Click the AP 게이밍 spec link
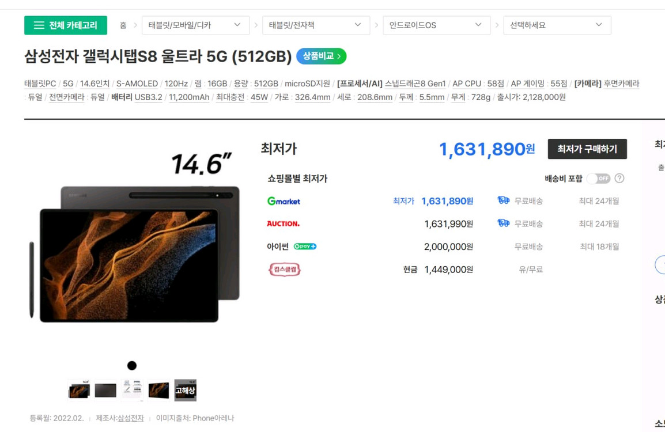665x432 pixels. pyautogui.click(x=527, y=84)
